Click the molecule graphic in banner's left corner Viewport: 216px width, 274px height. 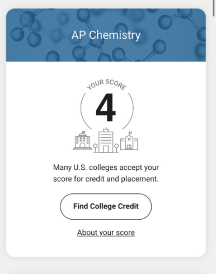[26, 26]
